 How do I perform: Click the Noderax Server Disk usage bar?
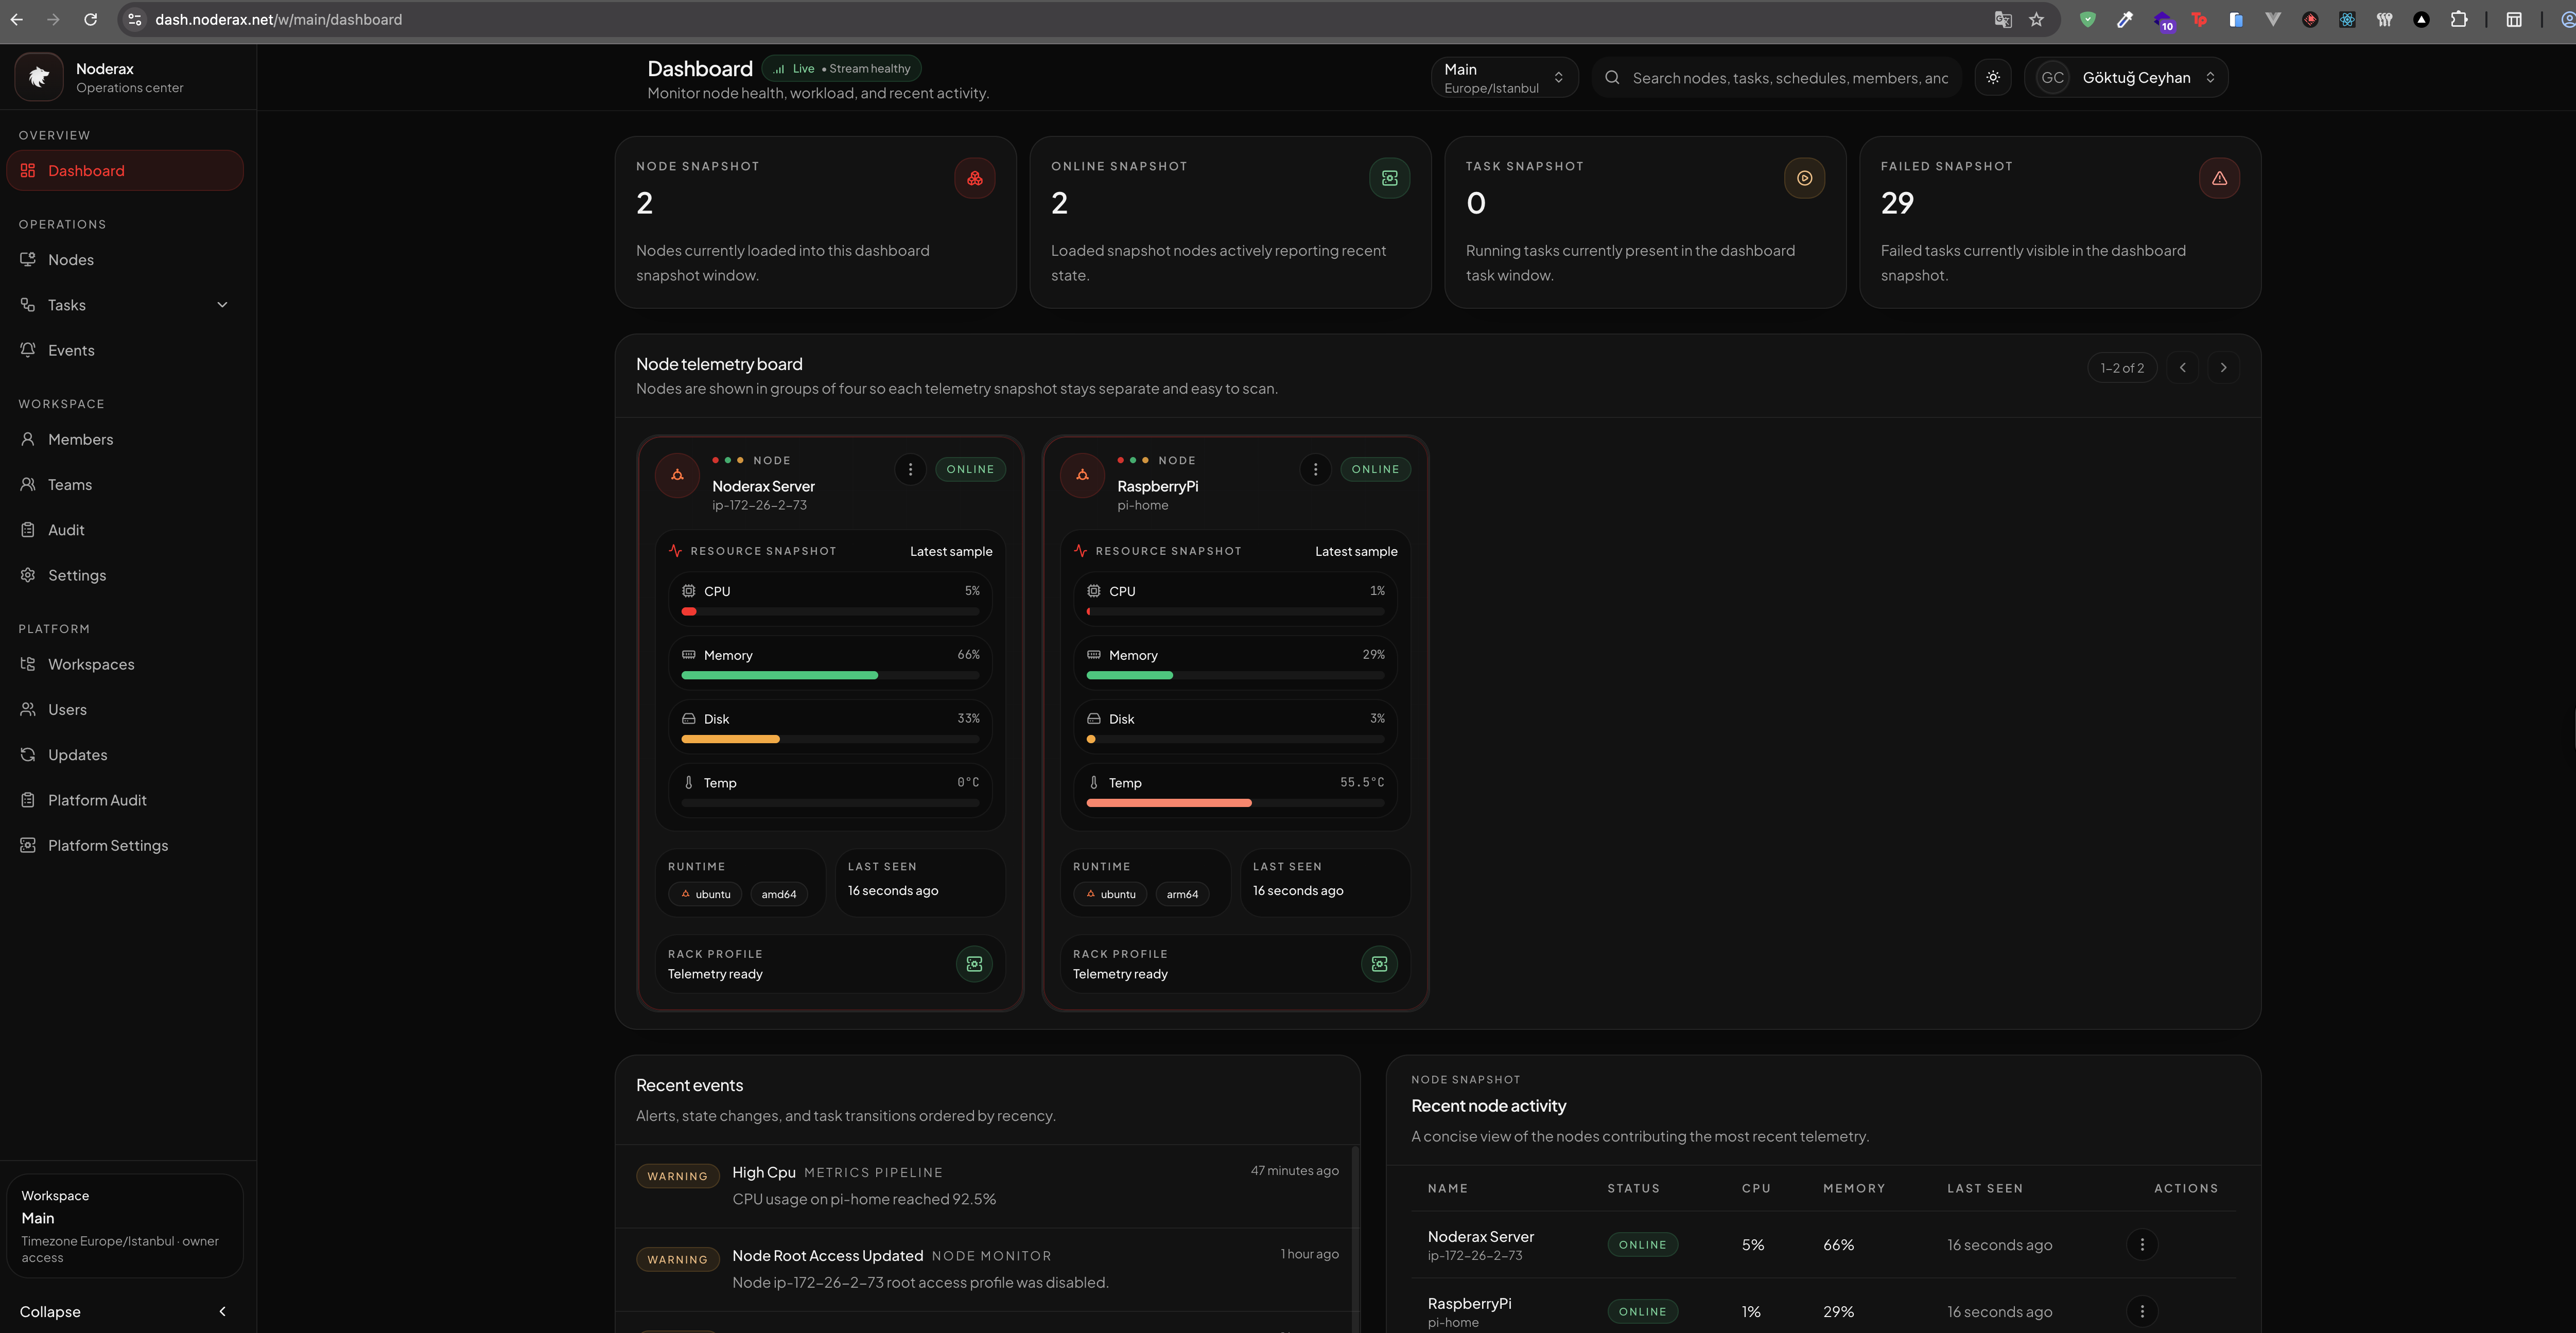[x=830, y=740]
